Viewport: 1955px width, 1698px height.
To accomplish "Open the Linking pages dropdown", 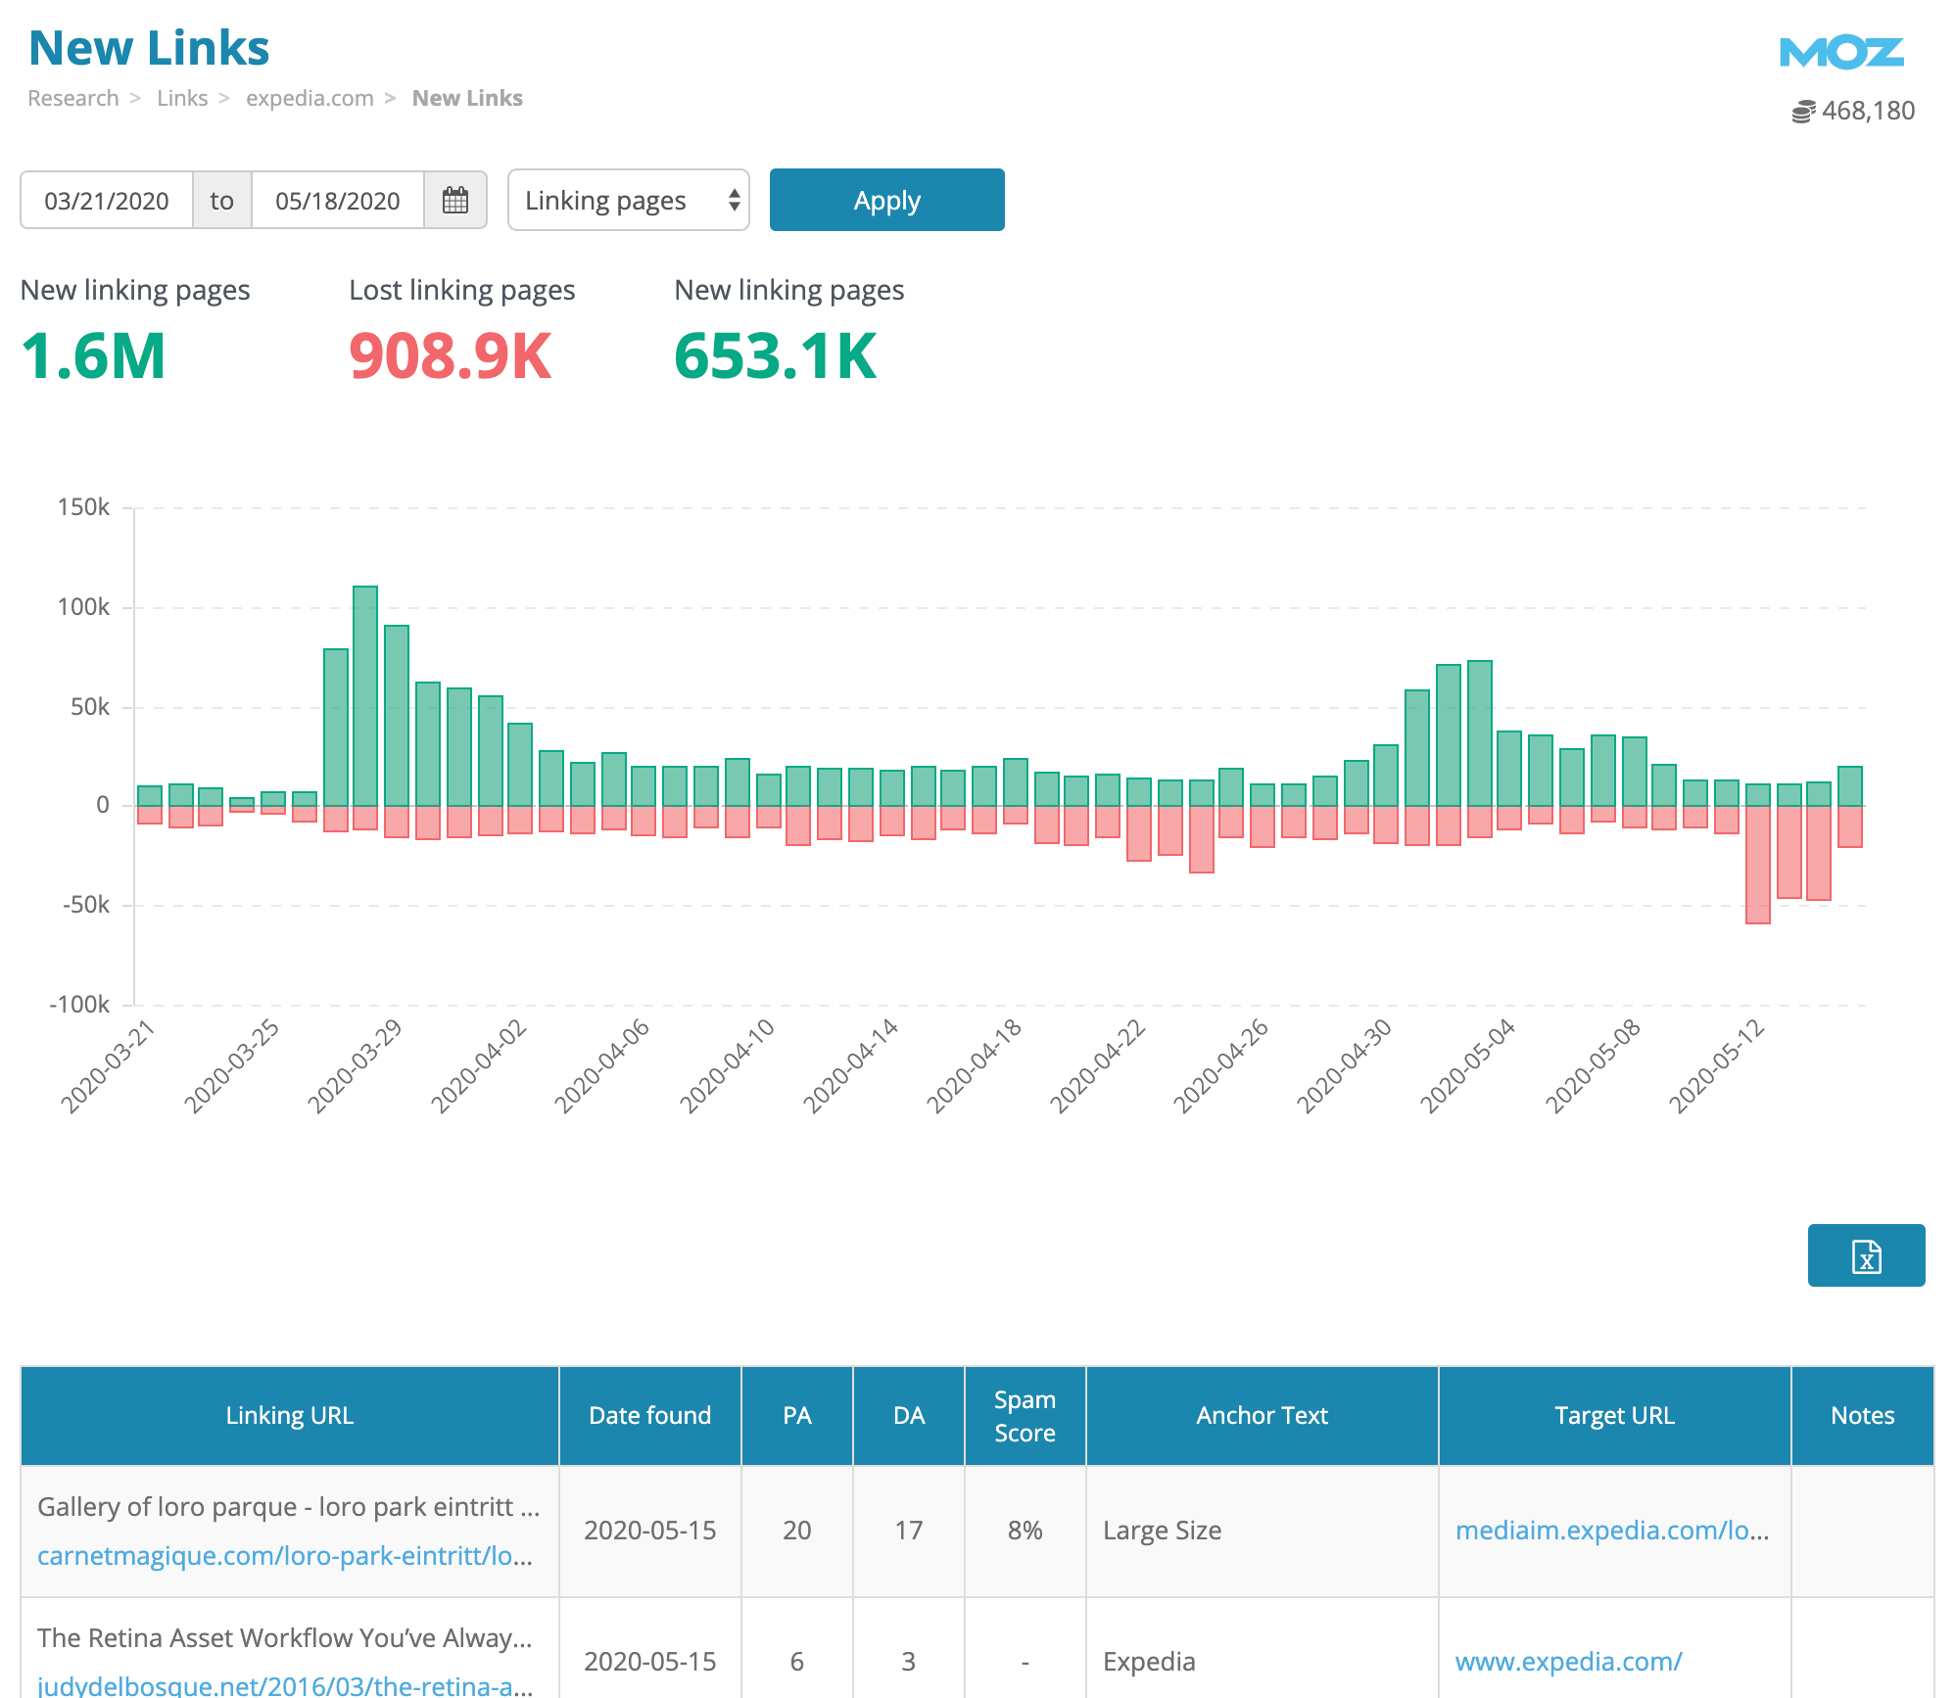I will pos(629,201).
